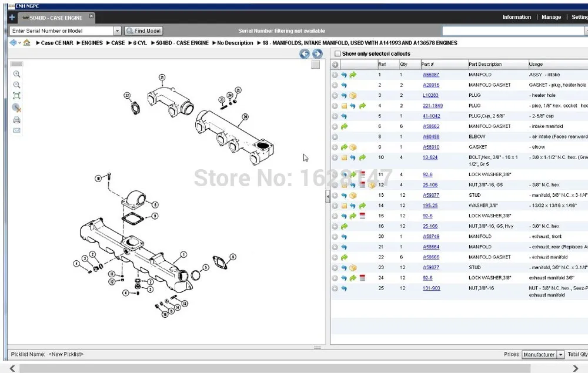588x373 pixels.
Task: Open part number link A60458
Action: click(x=431, y=137)
